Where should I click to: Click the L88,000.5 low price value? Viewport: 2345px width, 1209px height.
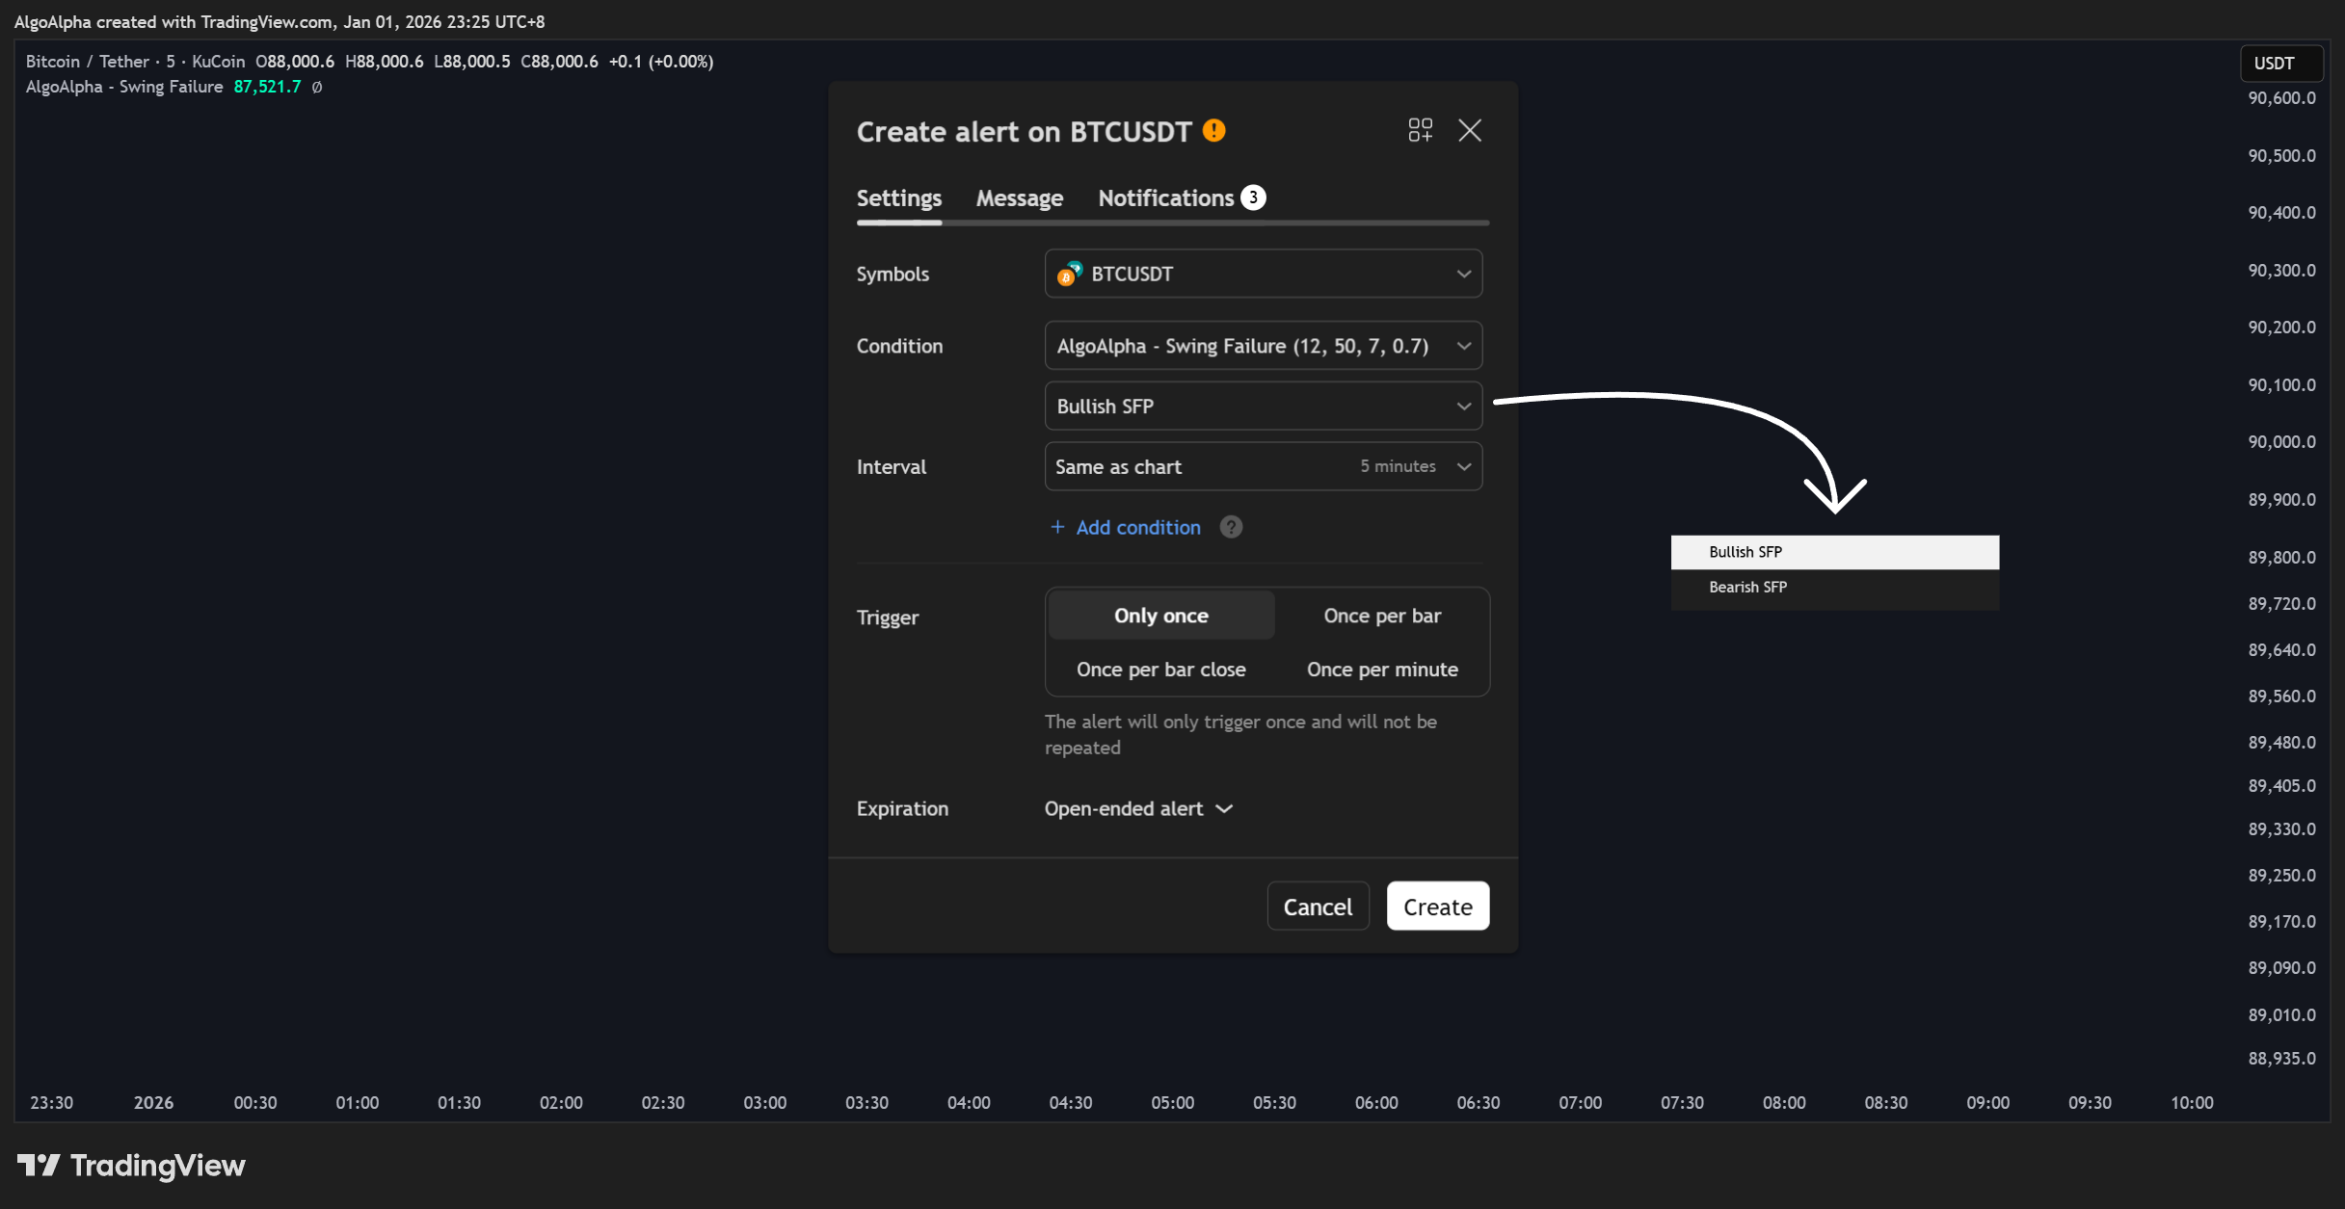471,62
